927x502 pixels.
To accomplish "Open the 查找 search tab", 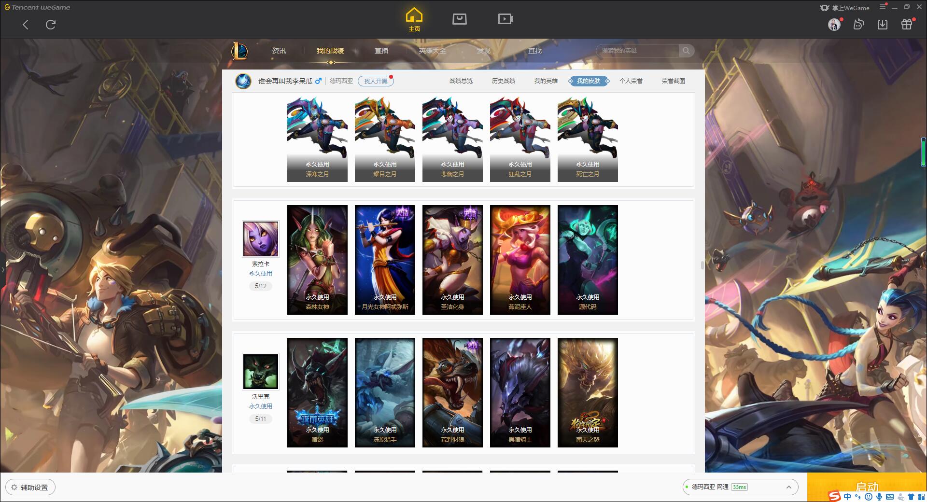I will click(535, 51).
